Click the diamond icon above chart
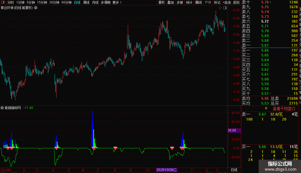Image resolution: width=301 pixels, height=173 pixels. point(220,8)
